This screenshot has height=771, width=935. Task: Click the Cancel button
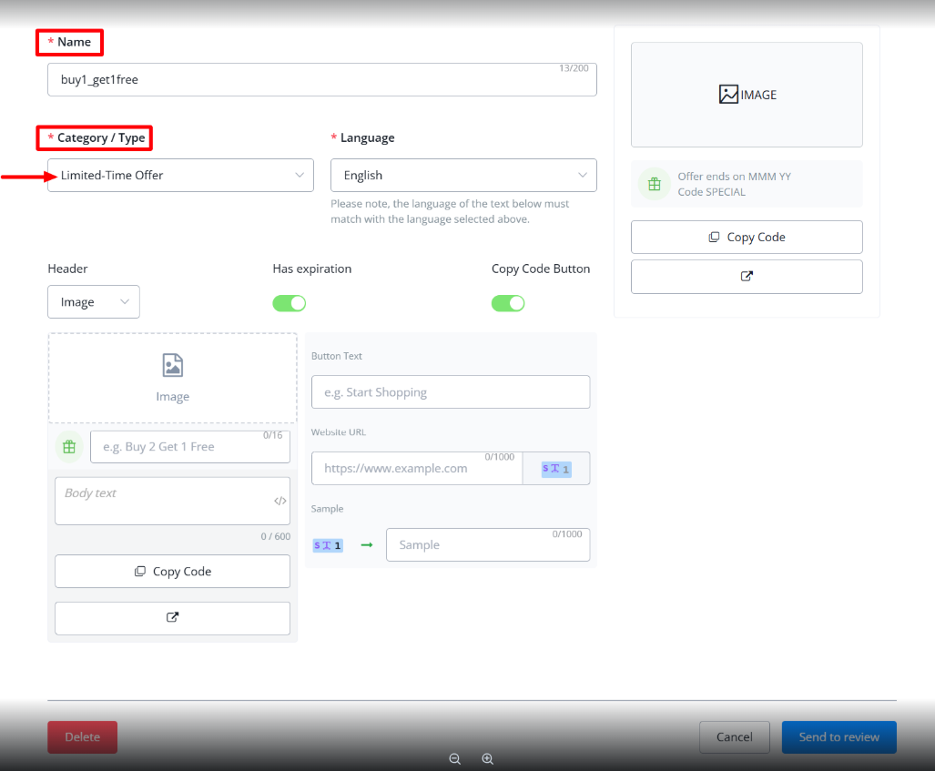(734, 737)
